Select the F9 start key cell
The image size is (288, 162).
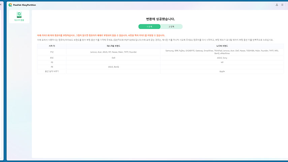pos(52,62)
